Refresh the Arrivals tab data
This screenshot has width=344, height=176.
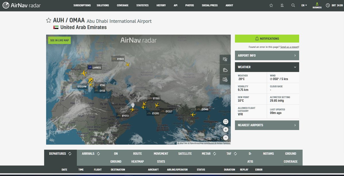pos(98,154)
